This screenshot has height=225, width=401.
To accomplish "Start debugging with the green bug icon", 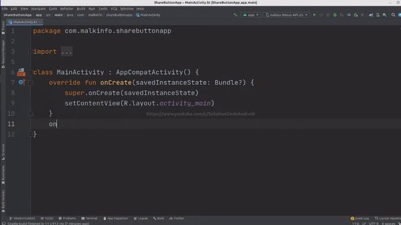I will tap(335, 15).
